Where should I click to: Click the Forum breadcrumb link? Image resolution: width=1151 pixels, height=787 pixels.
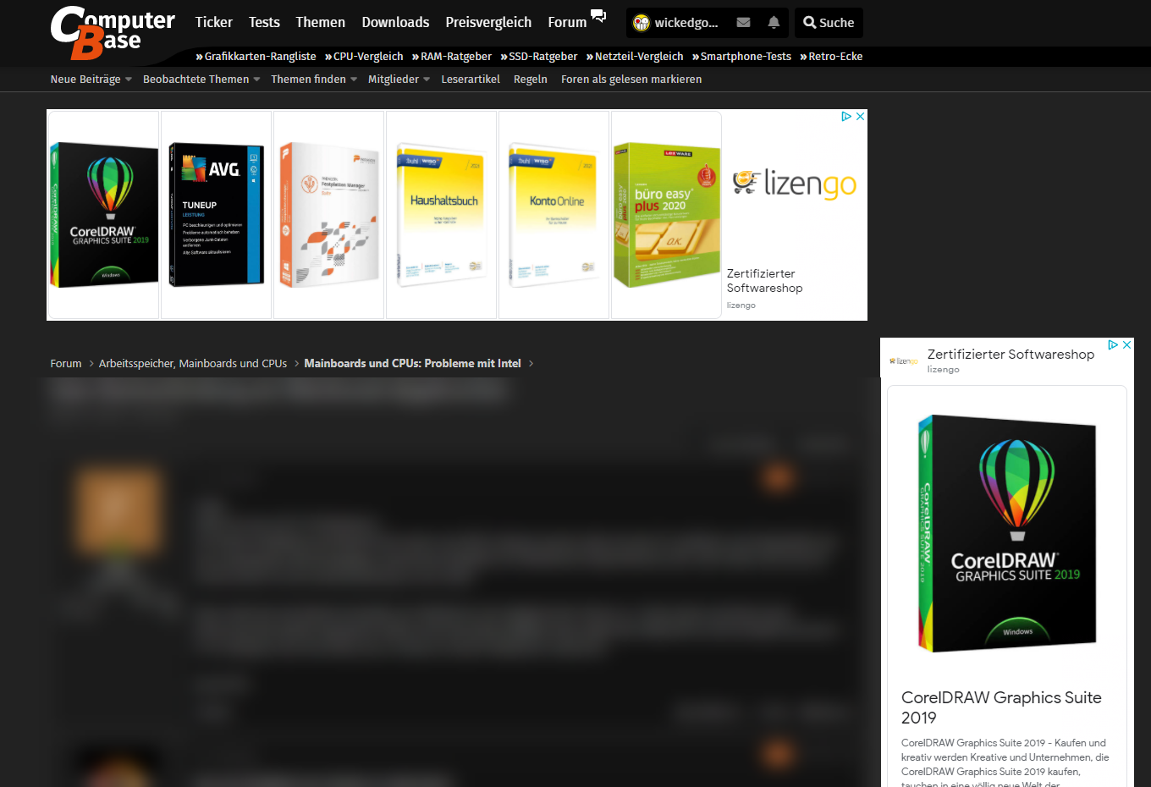[x=66, y=364]
